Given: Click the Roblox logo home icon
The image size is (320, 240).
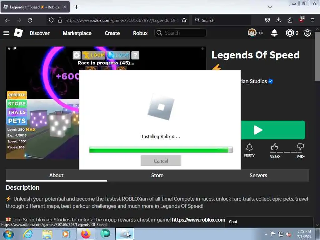Looking at the screenshot, I should pyautogui.click(x=18, y=33).
